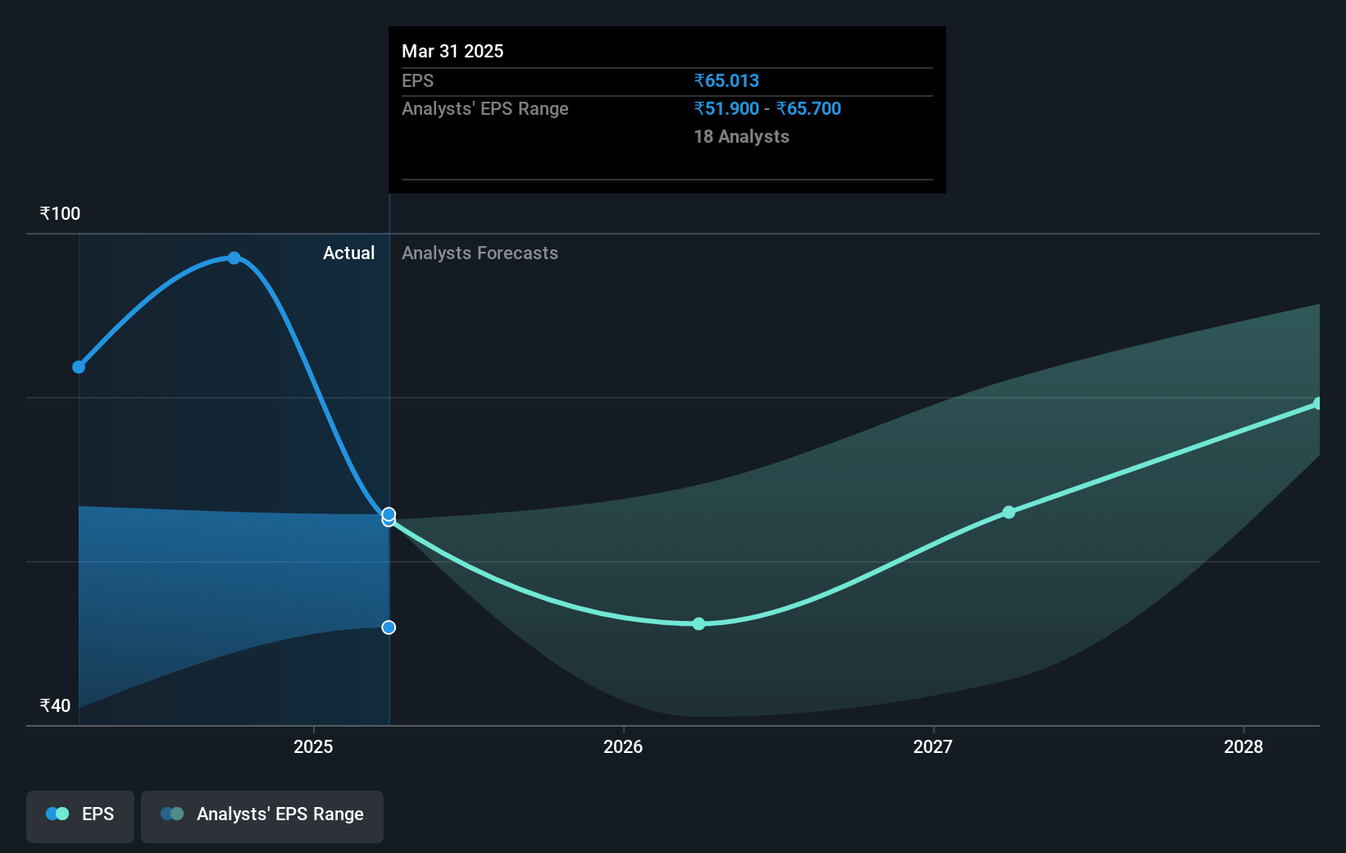
Task: Select the lower analyst range point at Mar 2025
Action: click(x=389, y=627)
